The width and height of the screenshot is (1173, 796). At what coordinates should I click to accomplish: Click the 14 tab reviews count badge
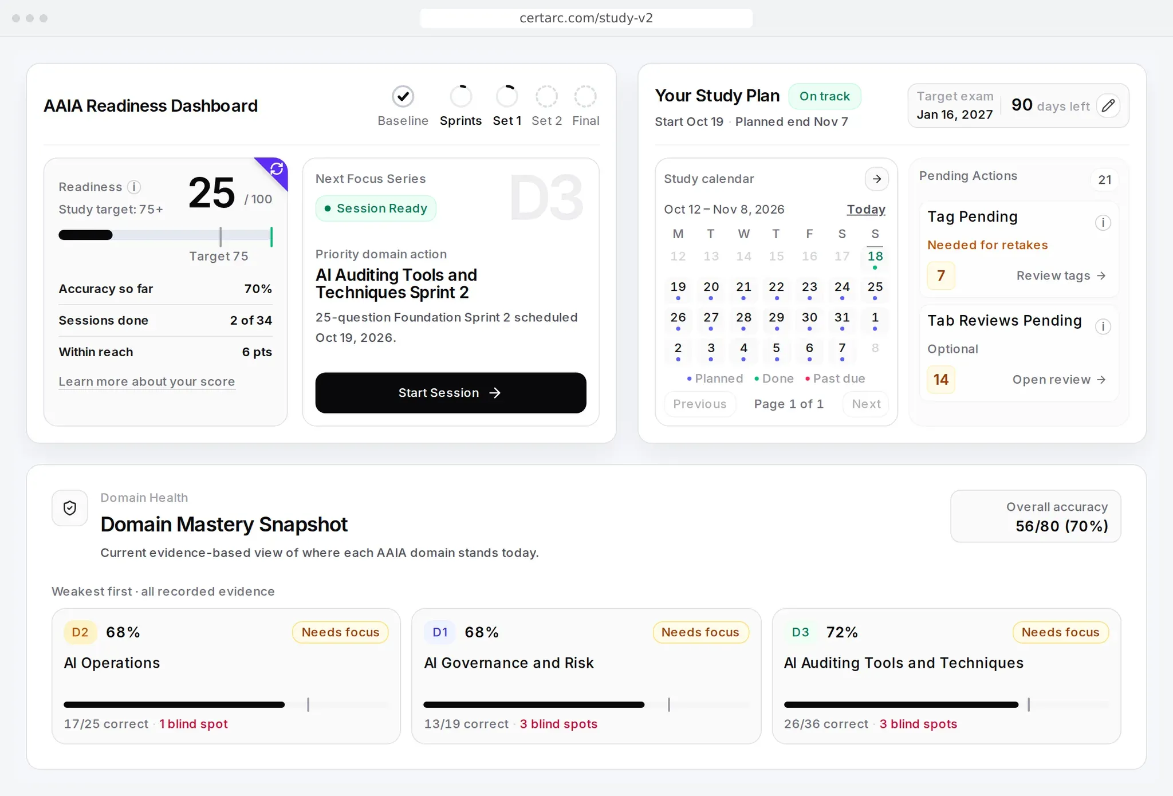941,380
